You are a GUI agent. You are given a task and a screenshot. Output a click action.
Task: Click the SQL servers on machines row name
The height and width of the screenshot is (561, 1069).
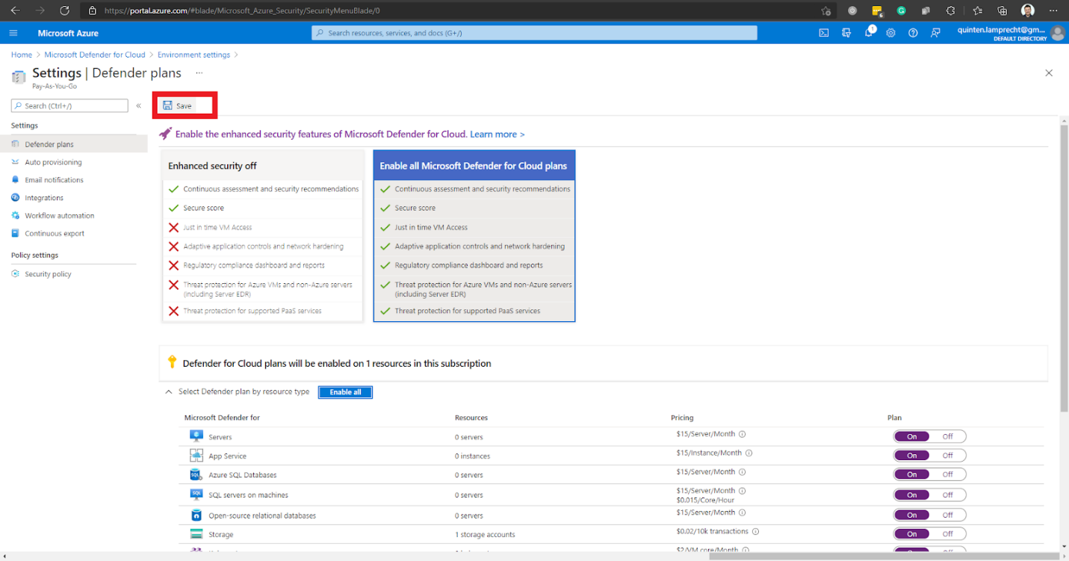[248, 495]
